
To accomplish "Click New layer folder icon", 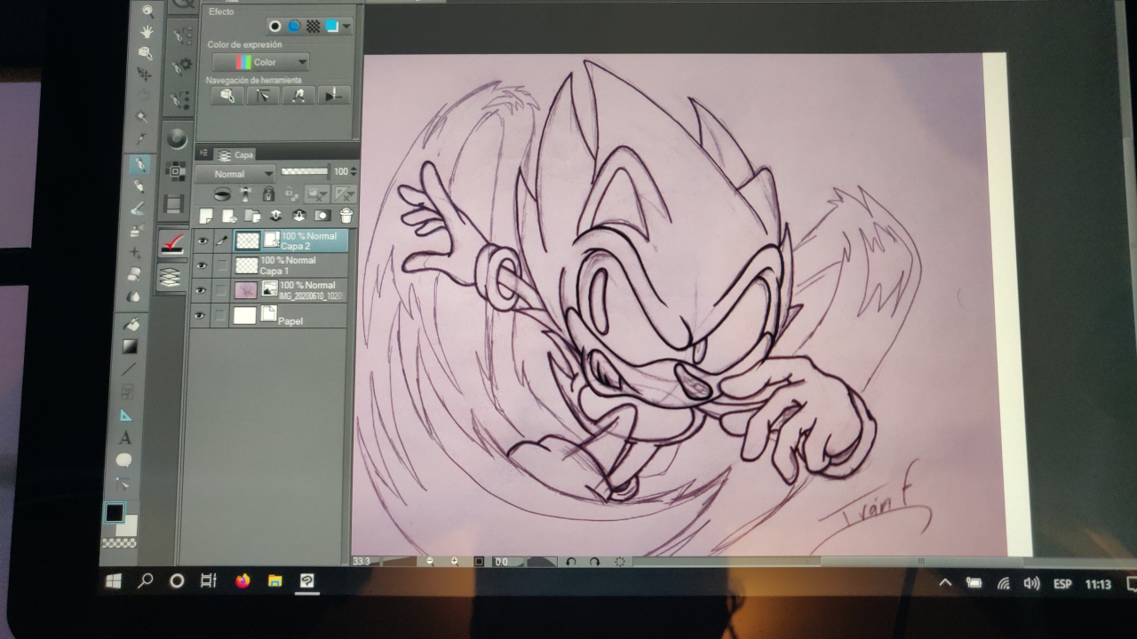I will pyautogui.click(x=252, y=216).
